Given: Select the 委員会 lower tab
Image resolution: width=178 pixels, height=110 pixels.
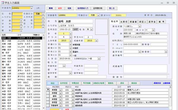Looking at the screenshot, I should (x=134, y=83).
